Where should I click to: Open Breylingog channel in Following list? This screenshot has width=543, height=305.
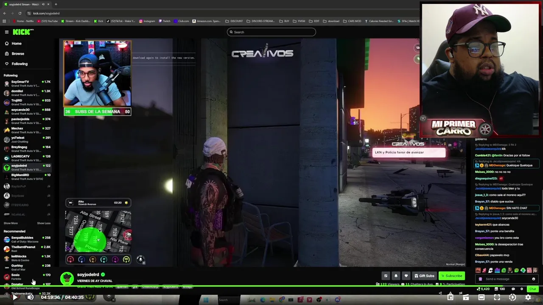click(x=27, y=149)
